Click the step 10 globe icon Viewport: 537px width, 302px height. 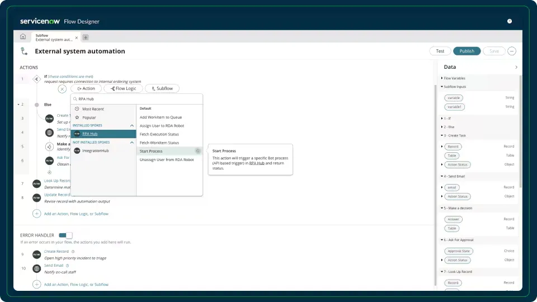pyautogui.click(x=37, y=268)
